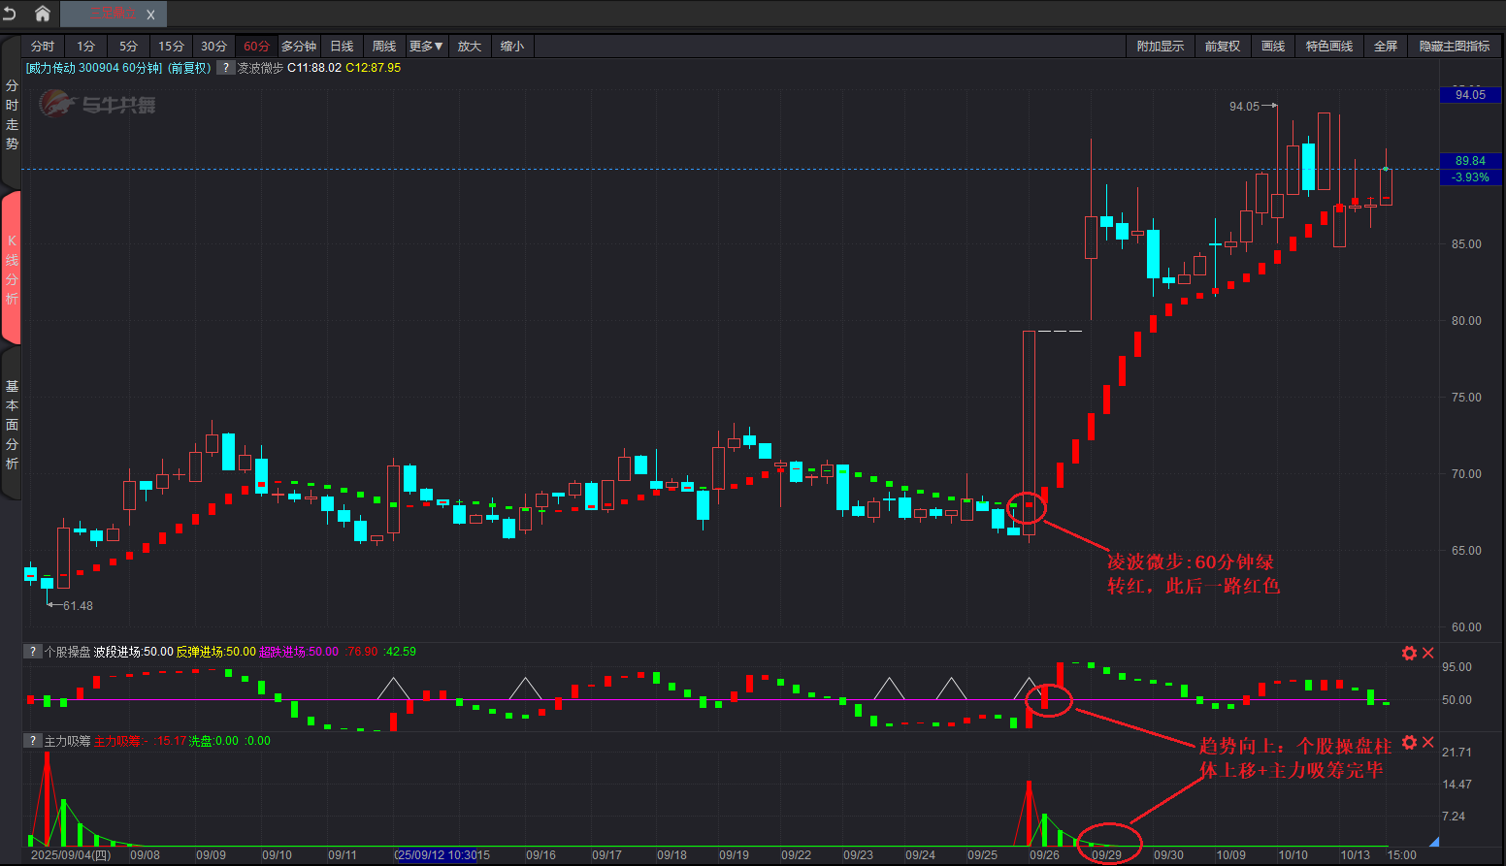This screenshot has height=866, width=1506.
Task: Toggle 隐藏主图指标 to hide main indicator
Action: (x=1454, y=47)
